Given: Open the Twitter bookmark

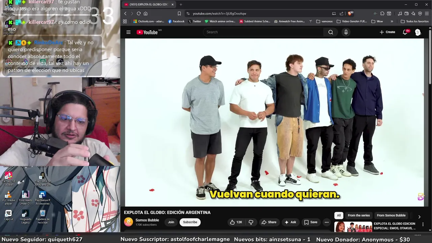Looking at the screenshot, I should point(194,21).
